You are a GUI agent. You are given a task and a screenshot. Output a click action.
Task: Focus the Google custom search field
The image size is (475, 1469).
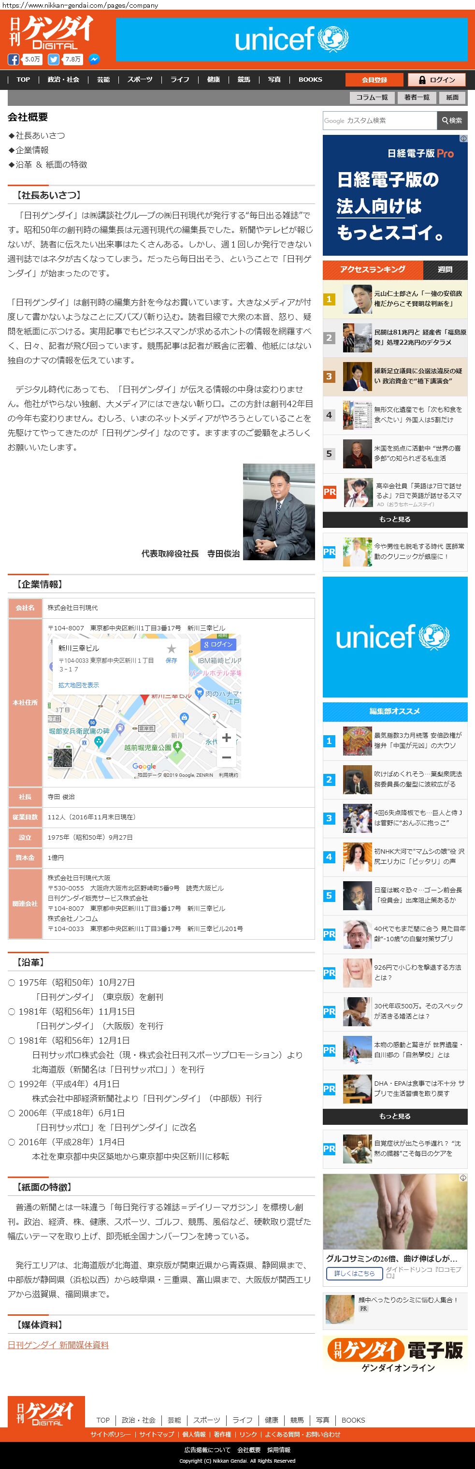tap(380, 120)
